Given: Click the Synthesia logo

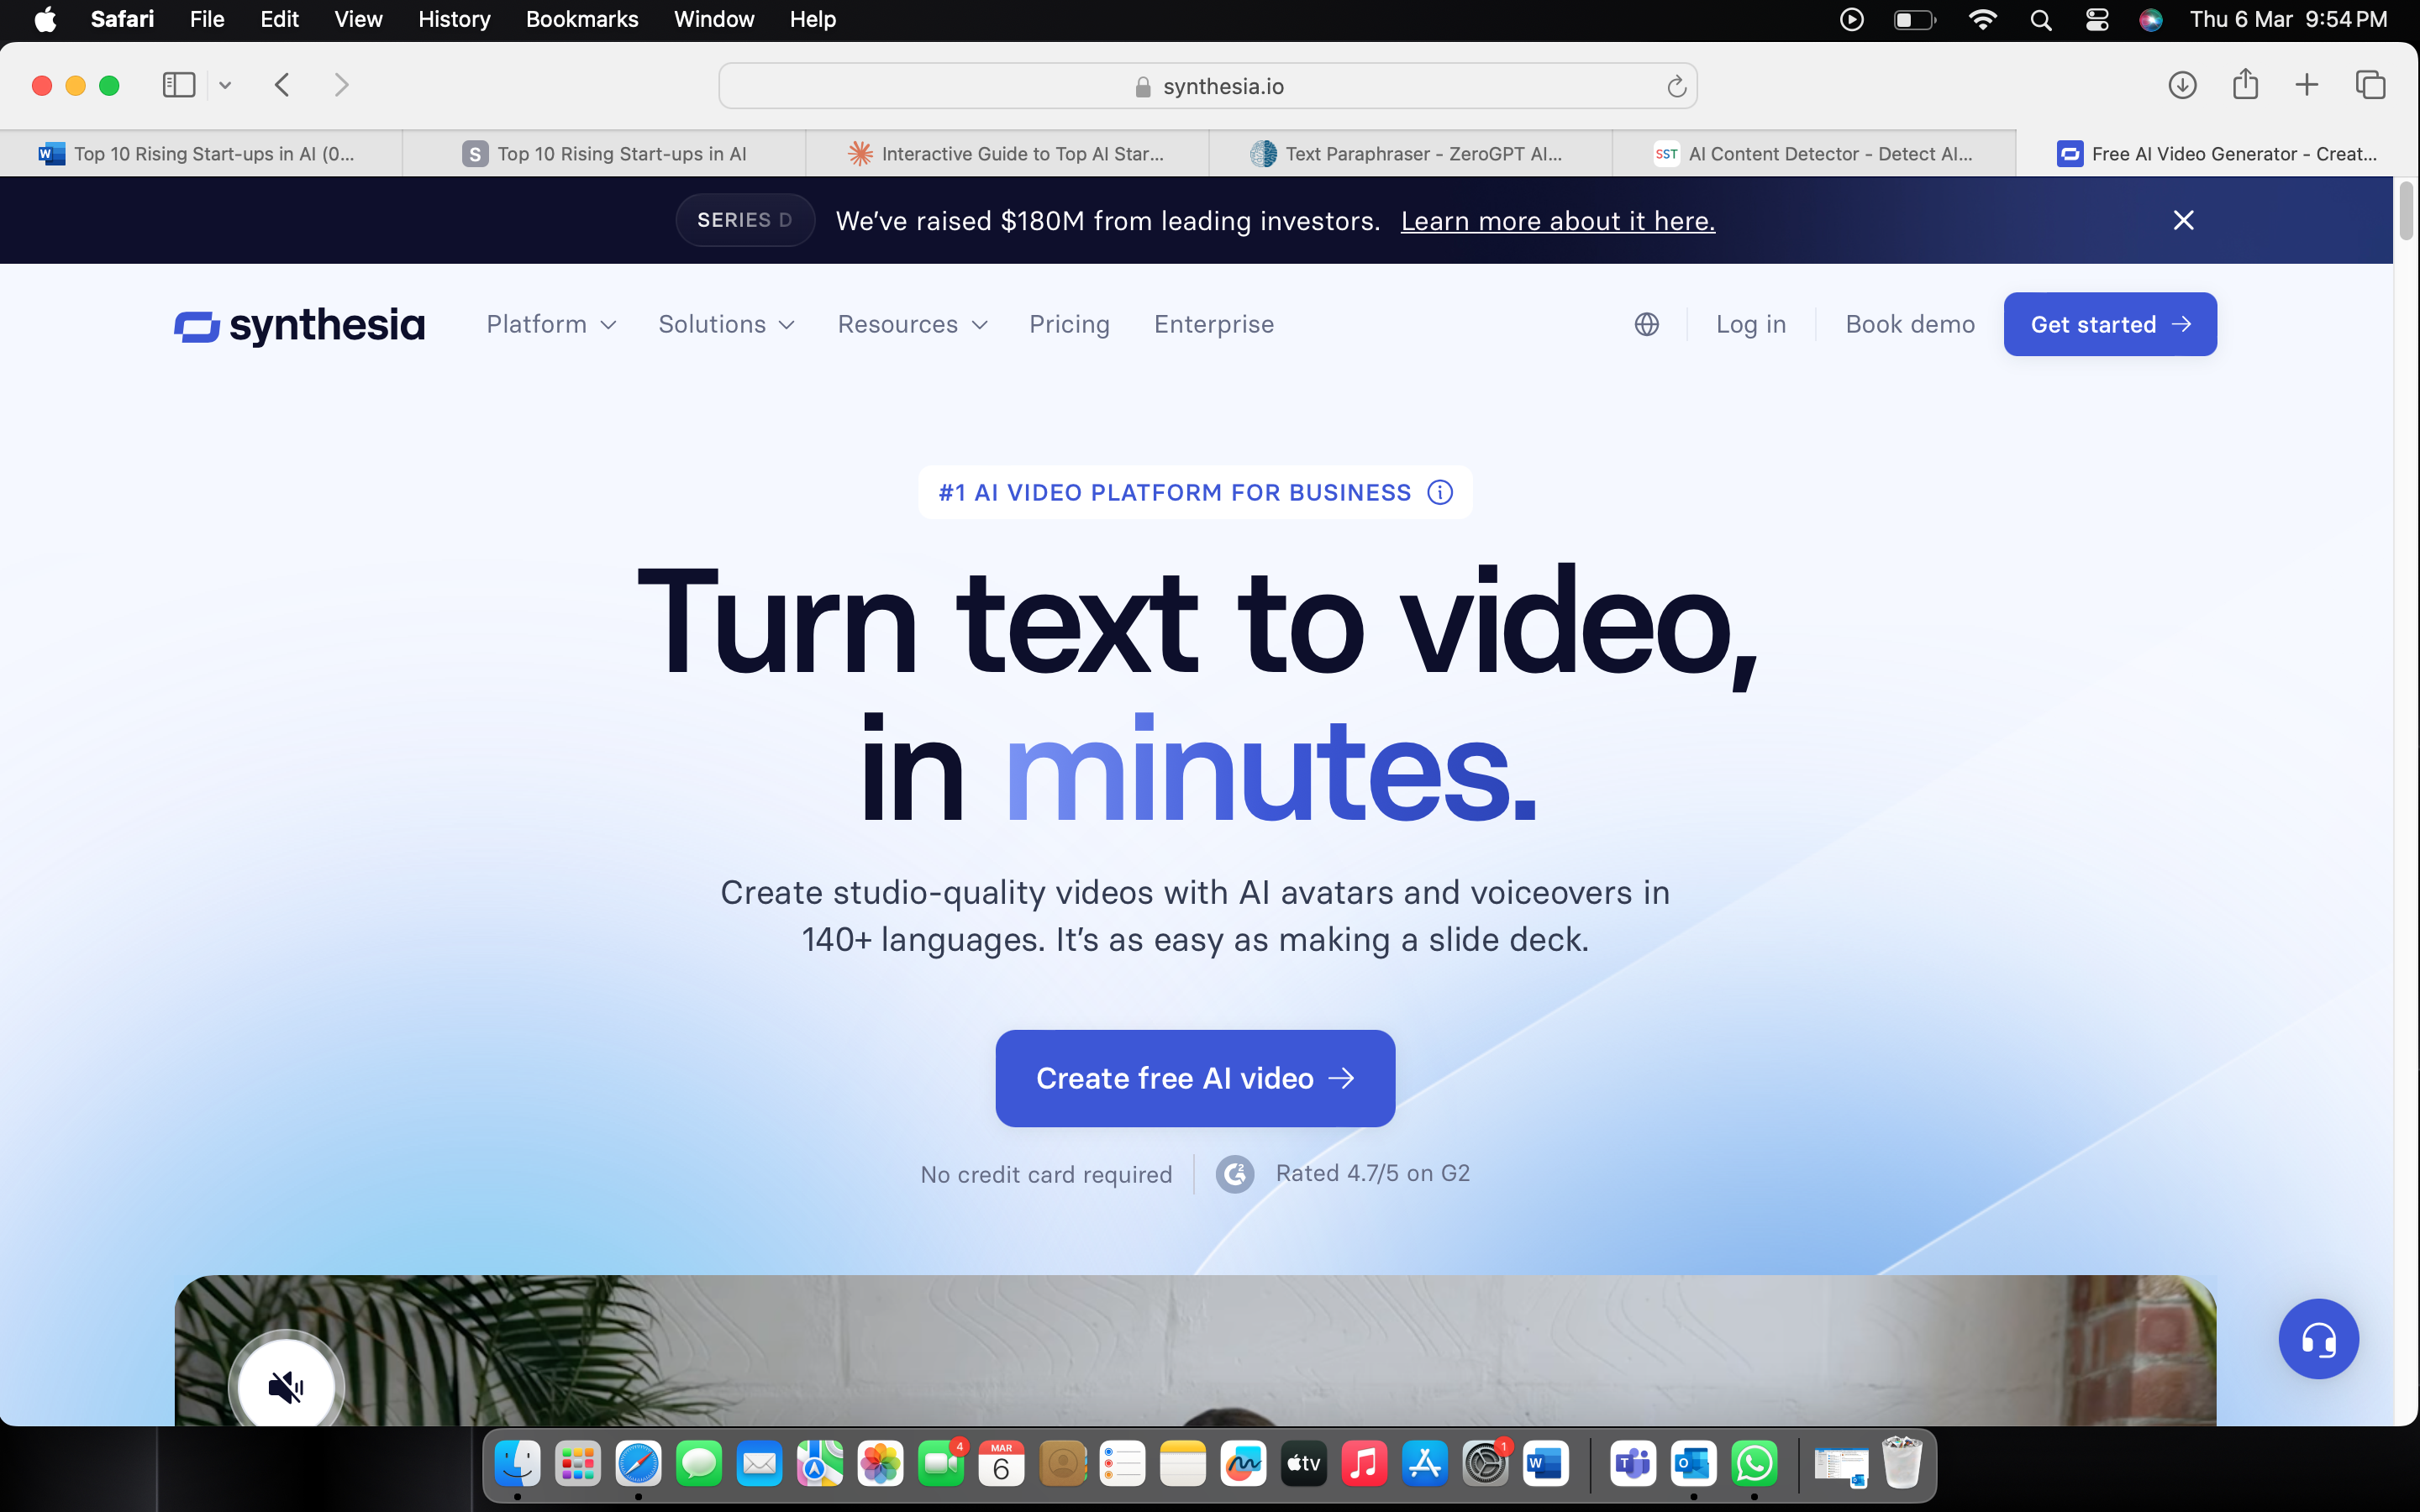Looking at the screenshot, I should pyautogui.click(x=299, y=325).
